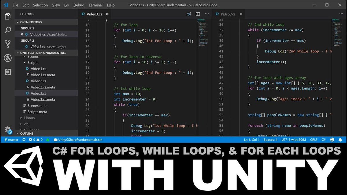
Task: Switch to the master branch indicator
Action: 11,140
